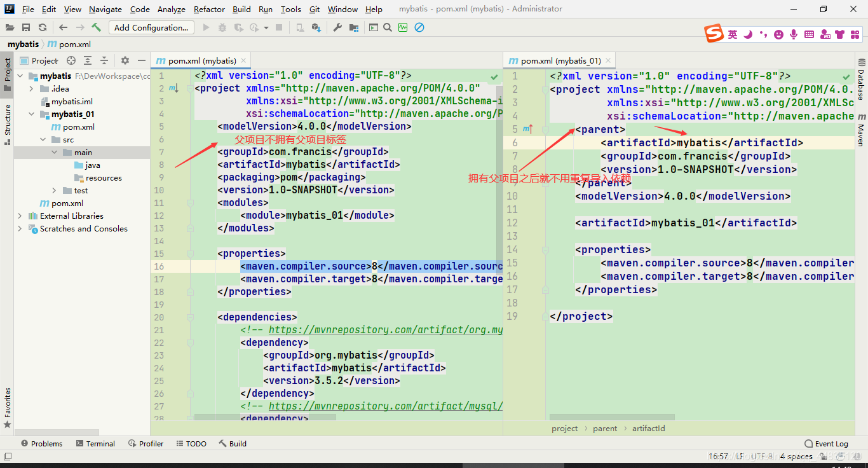
Task: Expand External Libraries node
Action: [x=20, y=216]
